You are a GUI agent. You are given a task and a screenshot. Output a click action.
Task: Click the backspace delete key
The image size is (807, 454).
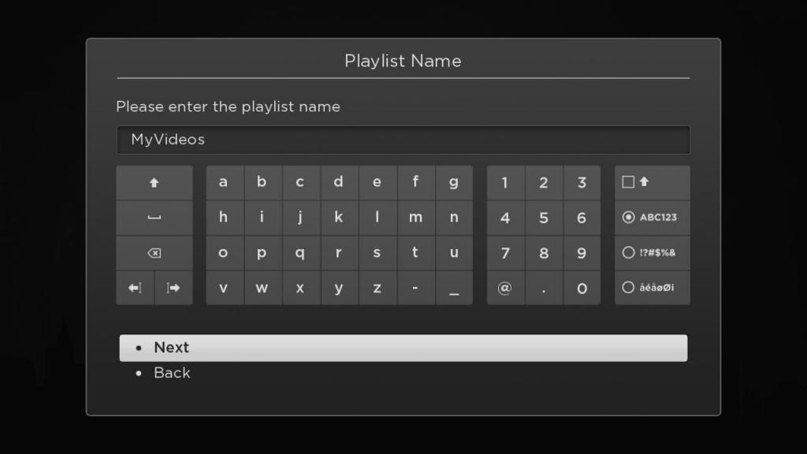(154, 253)
